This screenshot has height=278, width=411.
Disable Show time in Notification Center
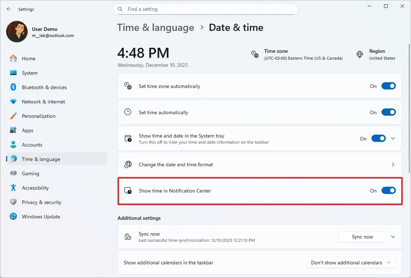388,190
